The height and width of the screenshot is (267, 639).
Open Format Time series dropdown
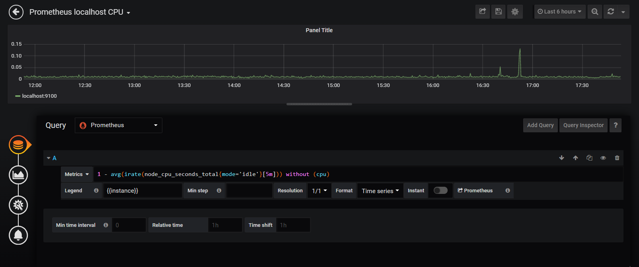click(380, 191)
